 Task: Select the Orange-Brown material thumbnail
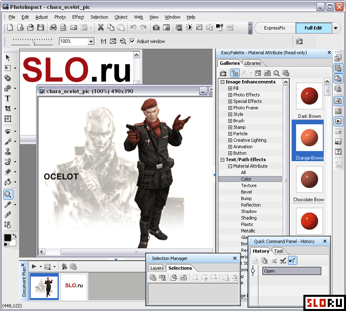point(309,138)
